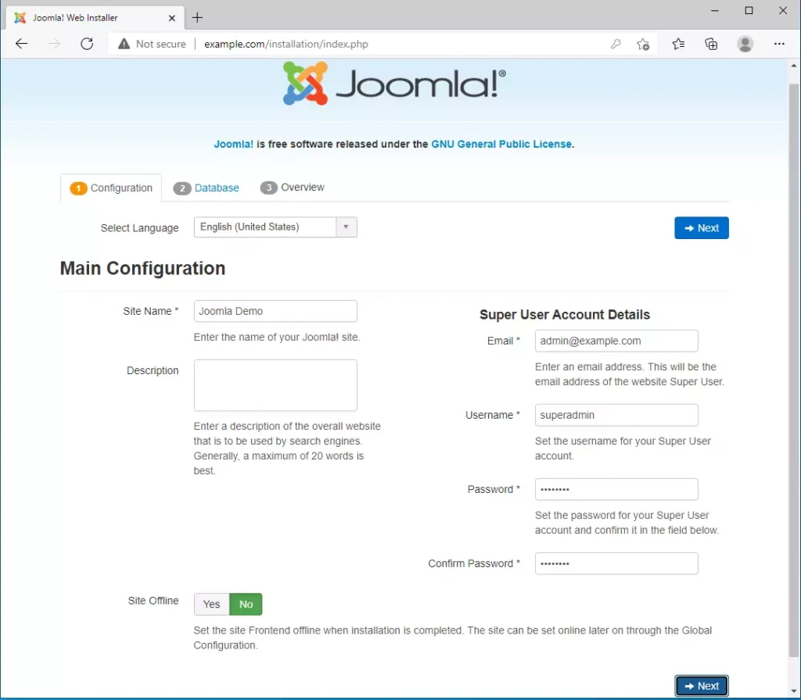This screenshot has height=700, width=801.
Task: Open the Select Language dropdown
Action: [x=275, y=227]
